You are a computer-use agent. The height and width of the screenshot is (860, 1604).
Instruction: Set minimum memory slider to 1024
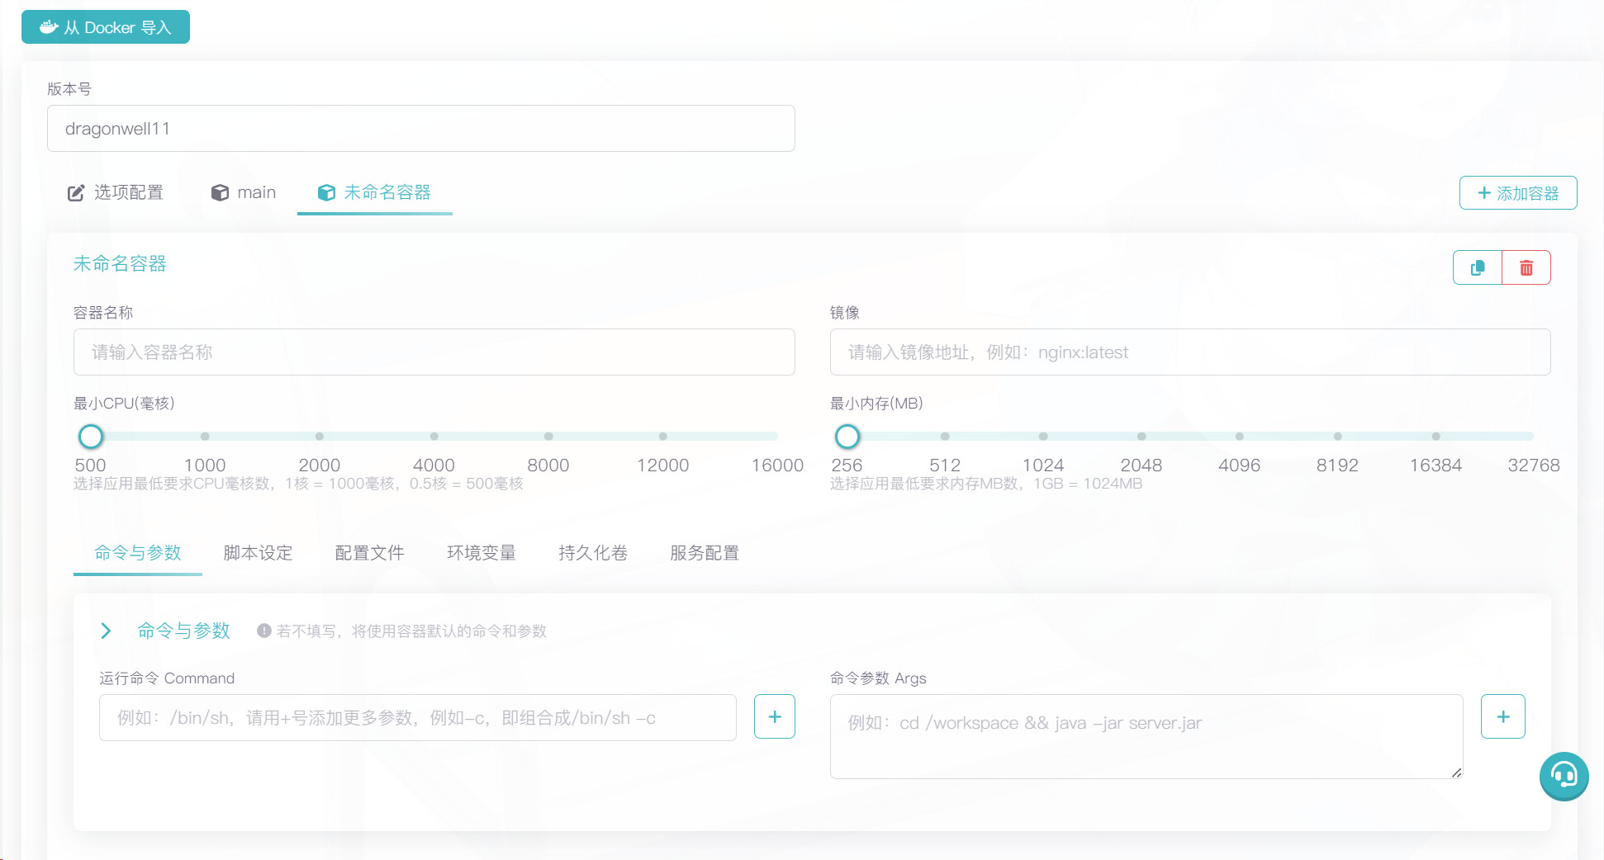click(x=1043, y=436)
